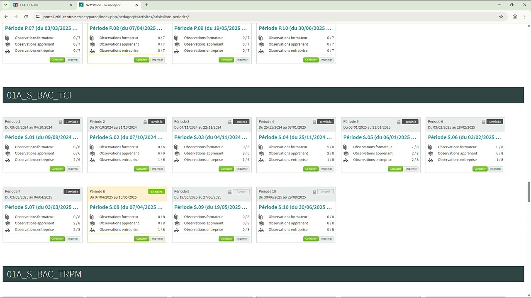
Task: Open the Période S.01 title link
Action: [x=41, y=137]
